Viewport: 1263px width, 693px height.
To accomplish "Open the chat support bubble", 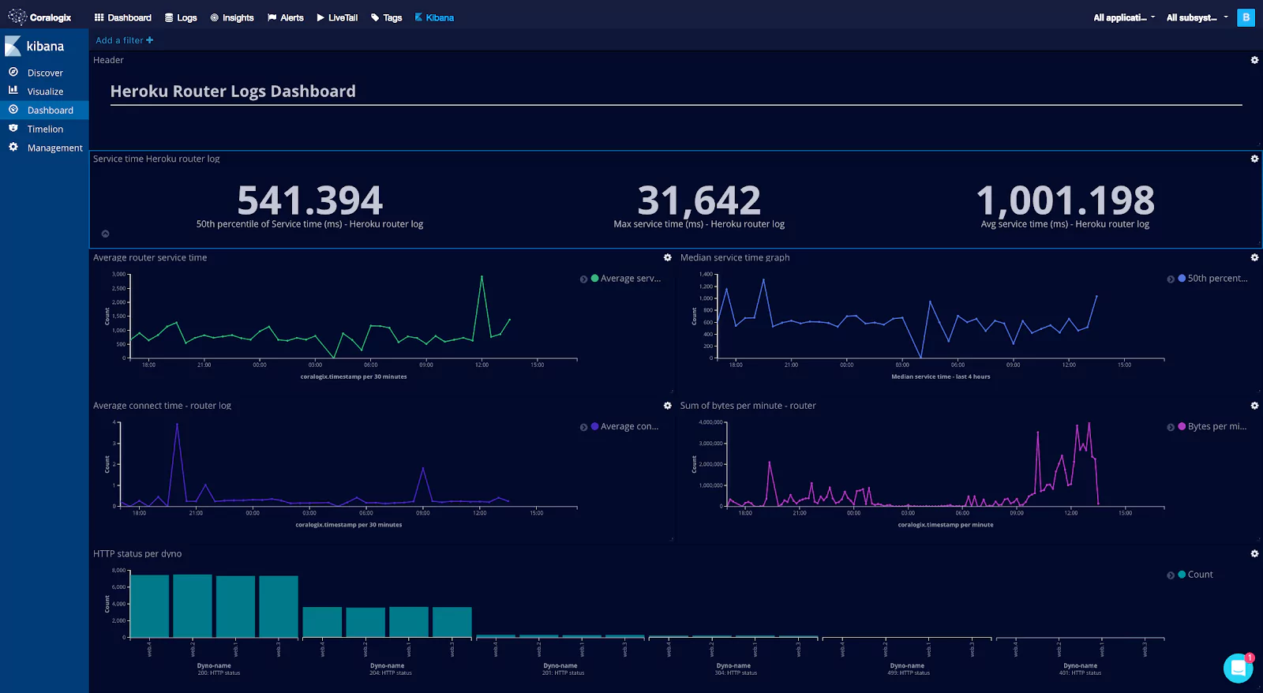I will click(1239, 668).
